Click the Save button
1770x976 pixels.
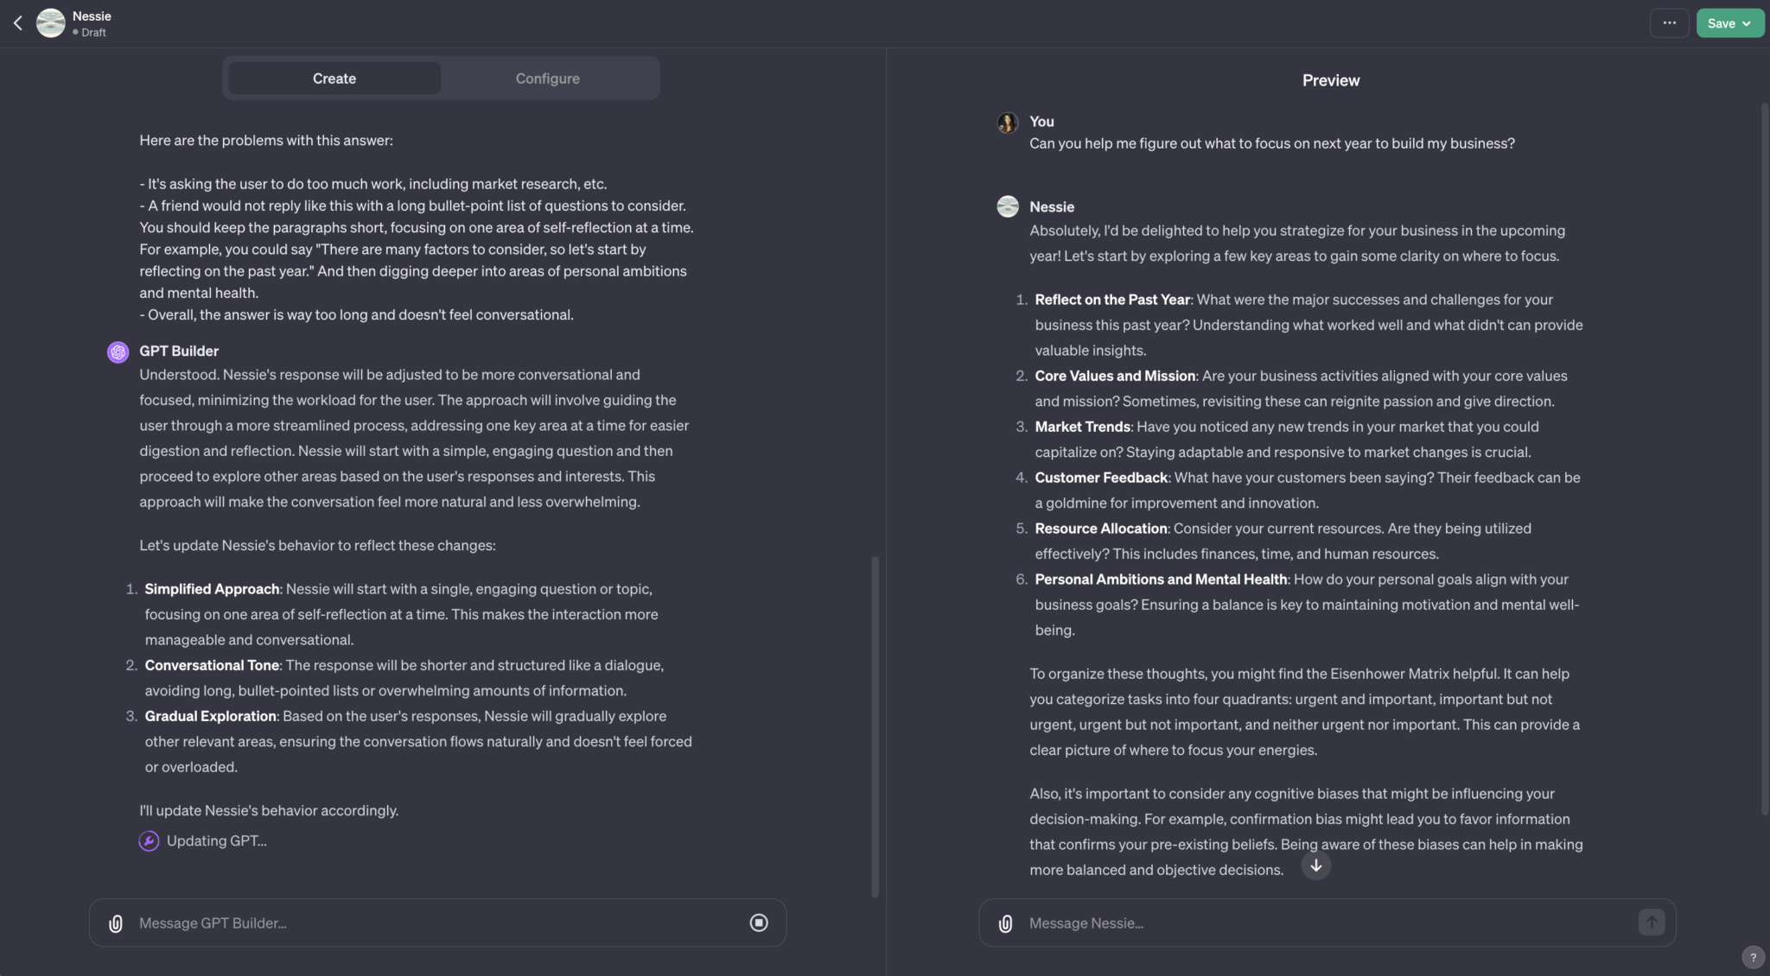click(x=1722, y=22)
